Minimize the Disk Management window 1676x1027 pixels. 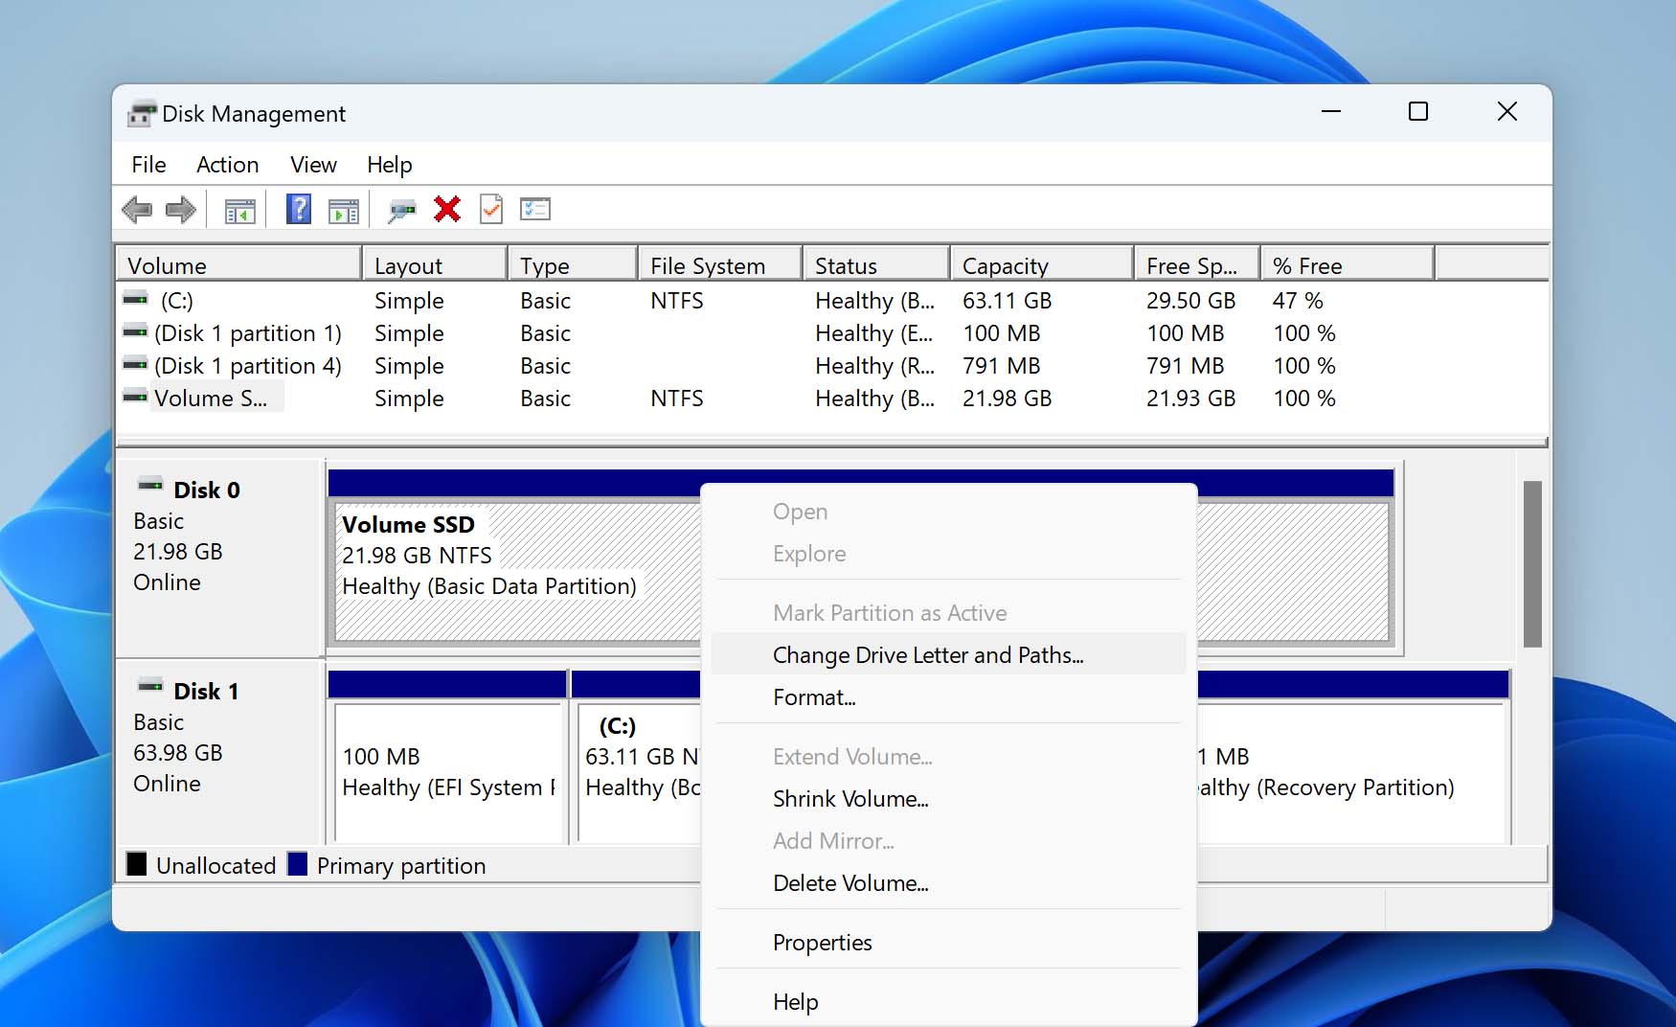(x=1330, y=112)
